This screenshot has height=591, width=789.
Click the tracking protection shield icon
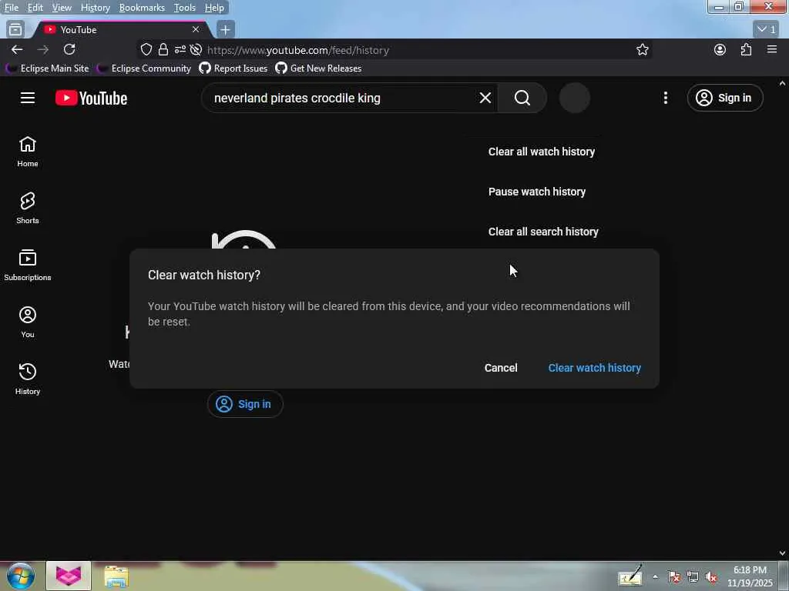(146, 50)
